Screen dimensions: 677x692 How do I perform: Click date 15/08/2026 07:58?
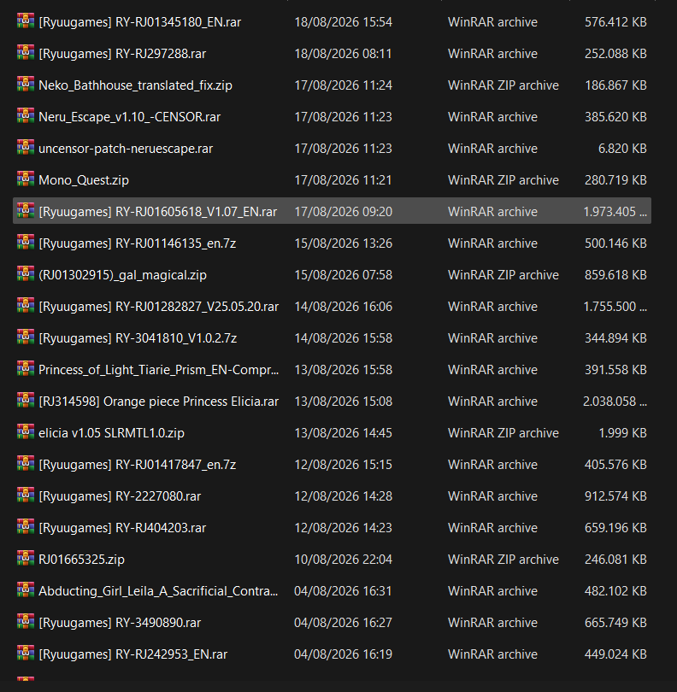tap(343, 275)
